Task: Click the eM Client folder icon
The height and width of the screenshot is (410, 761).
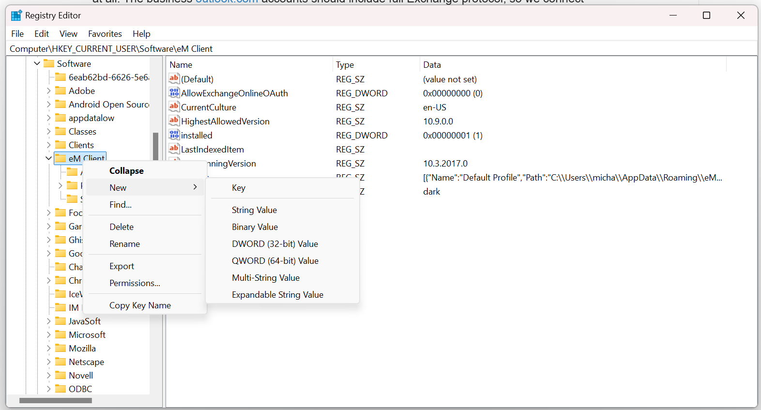Action: (61, 158)
